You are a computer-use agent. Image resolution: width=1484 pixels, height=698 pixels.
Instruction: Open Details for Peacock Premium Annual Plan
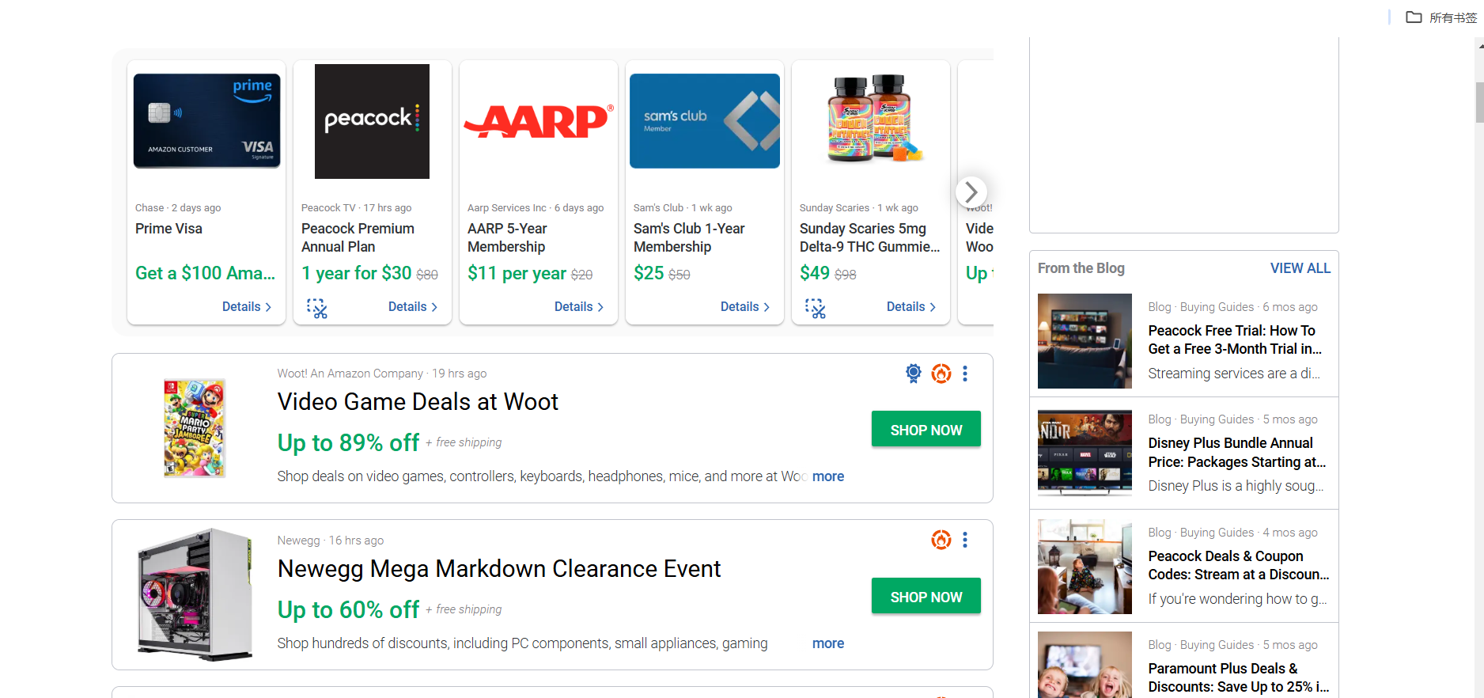pyautogui.click(x=413, y=307)
